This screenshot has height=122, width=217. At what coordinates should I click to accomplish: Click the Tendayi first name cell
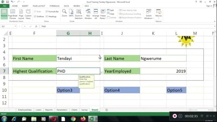point(78,58)
